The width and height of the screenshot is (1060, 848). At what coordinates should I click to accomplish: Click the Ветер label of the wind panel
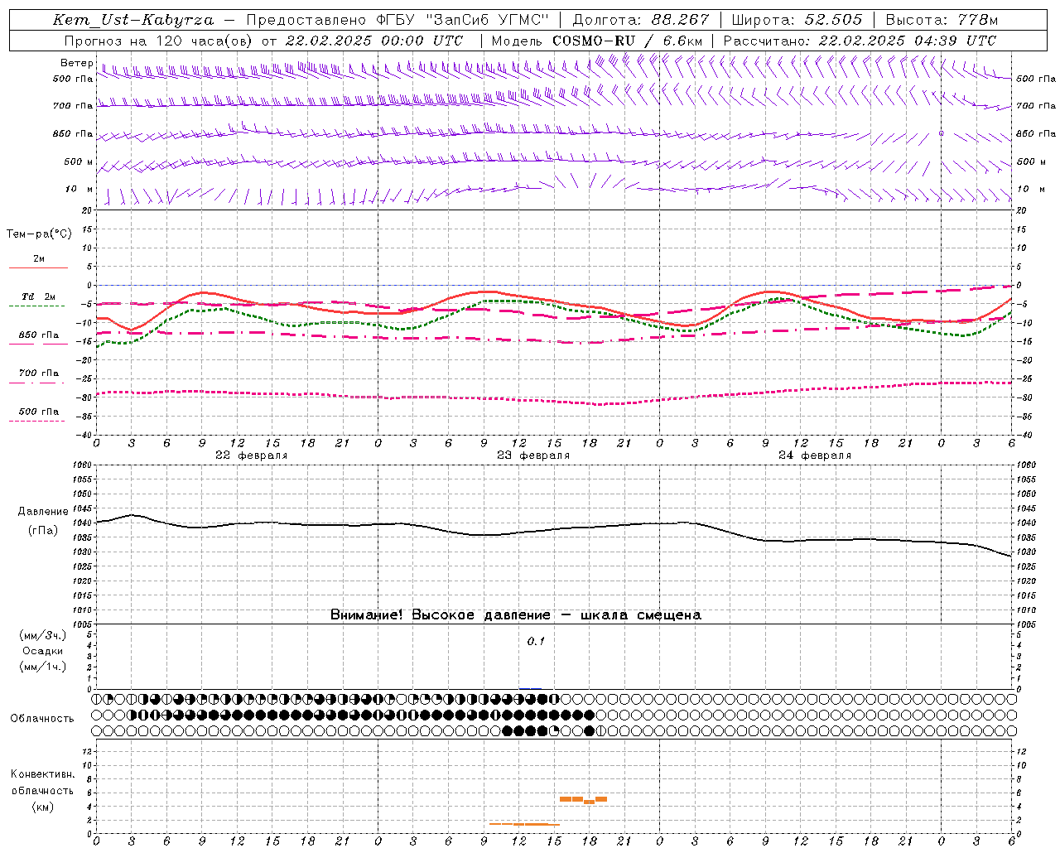[76, 63]
